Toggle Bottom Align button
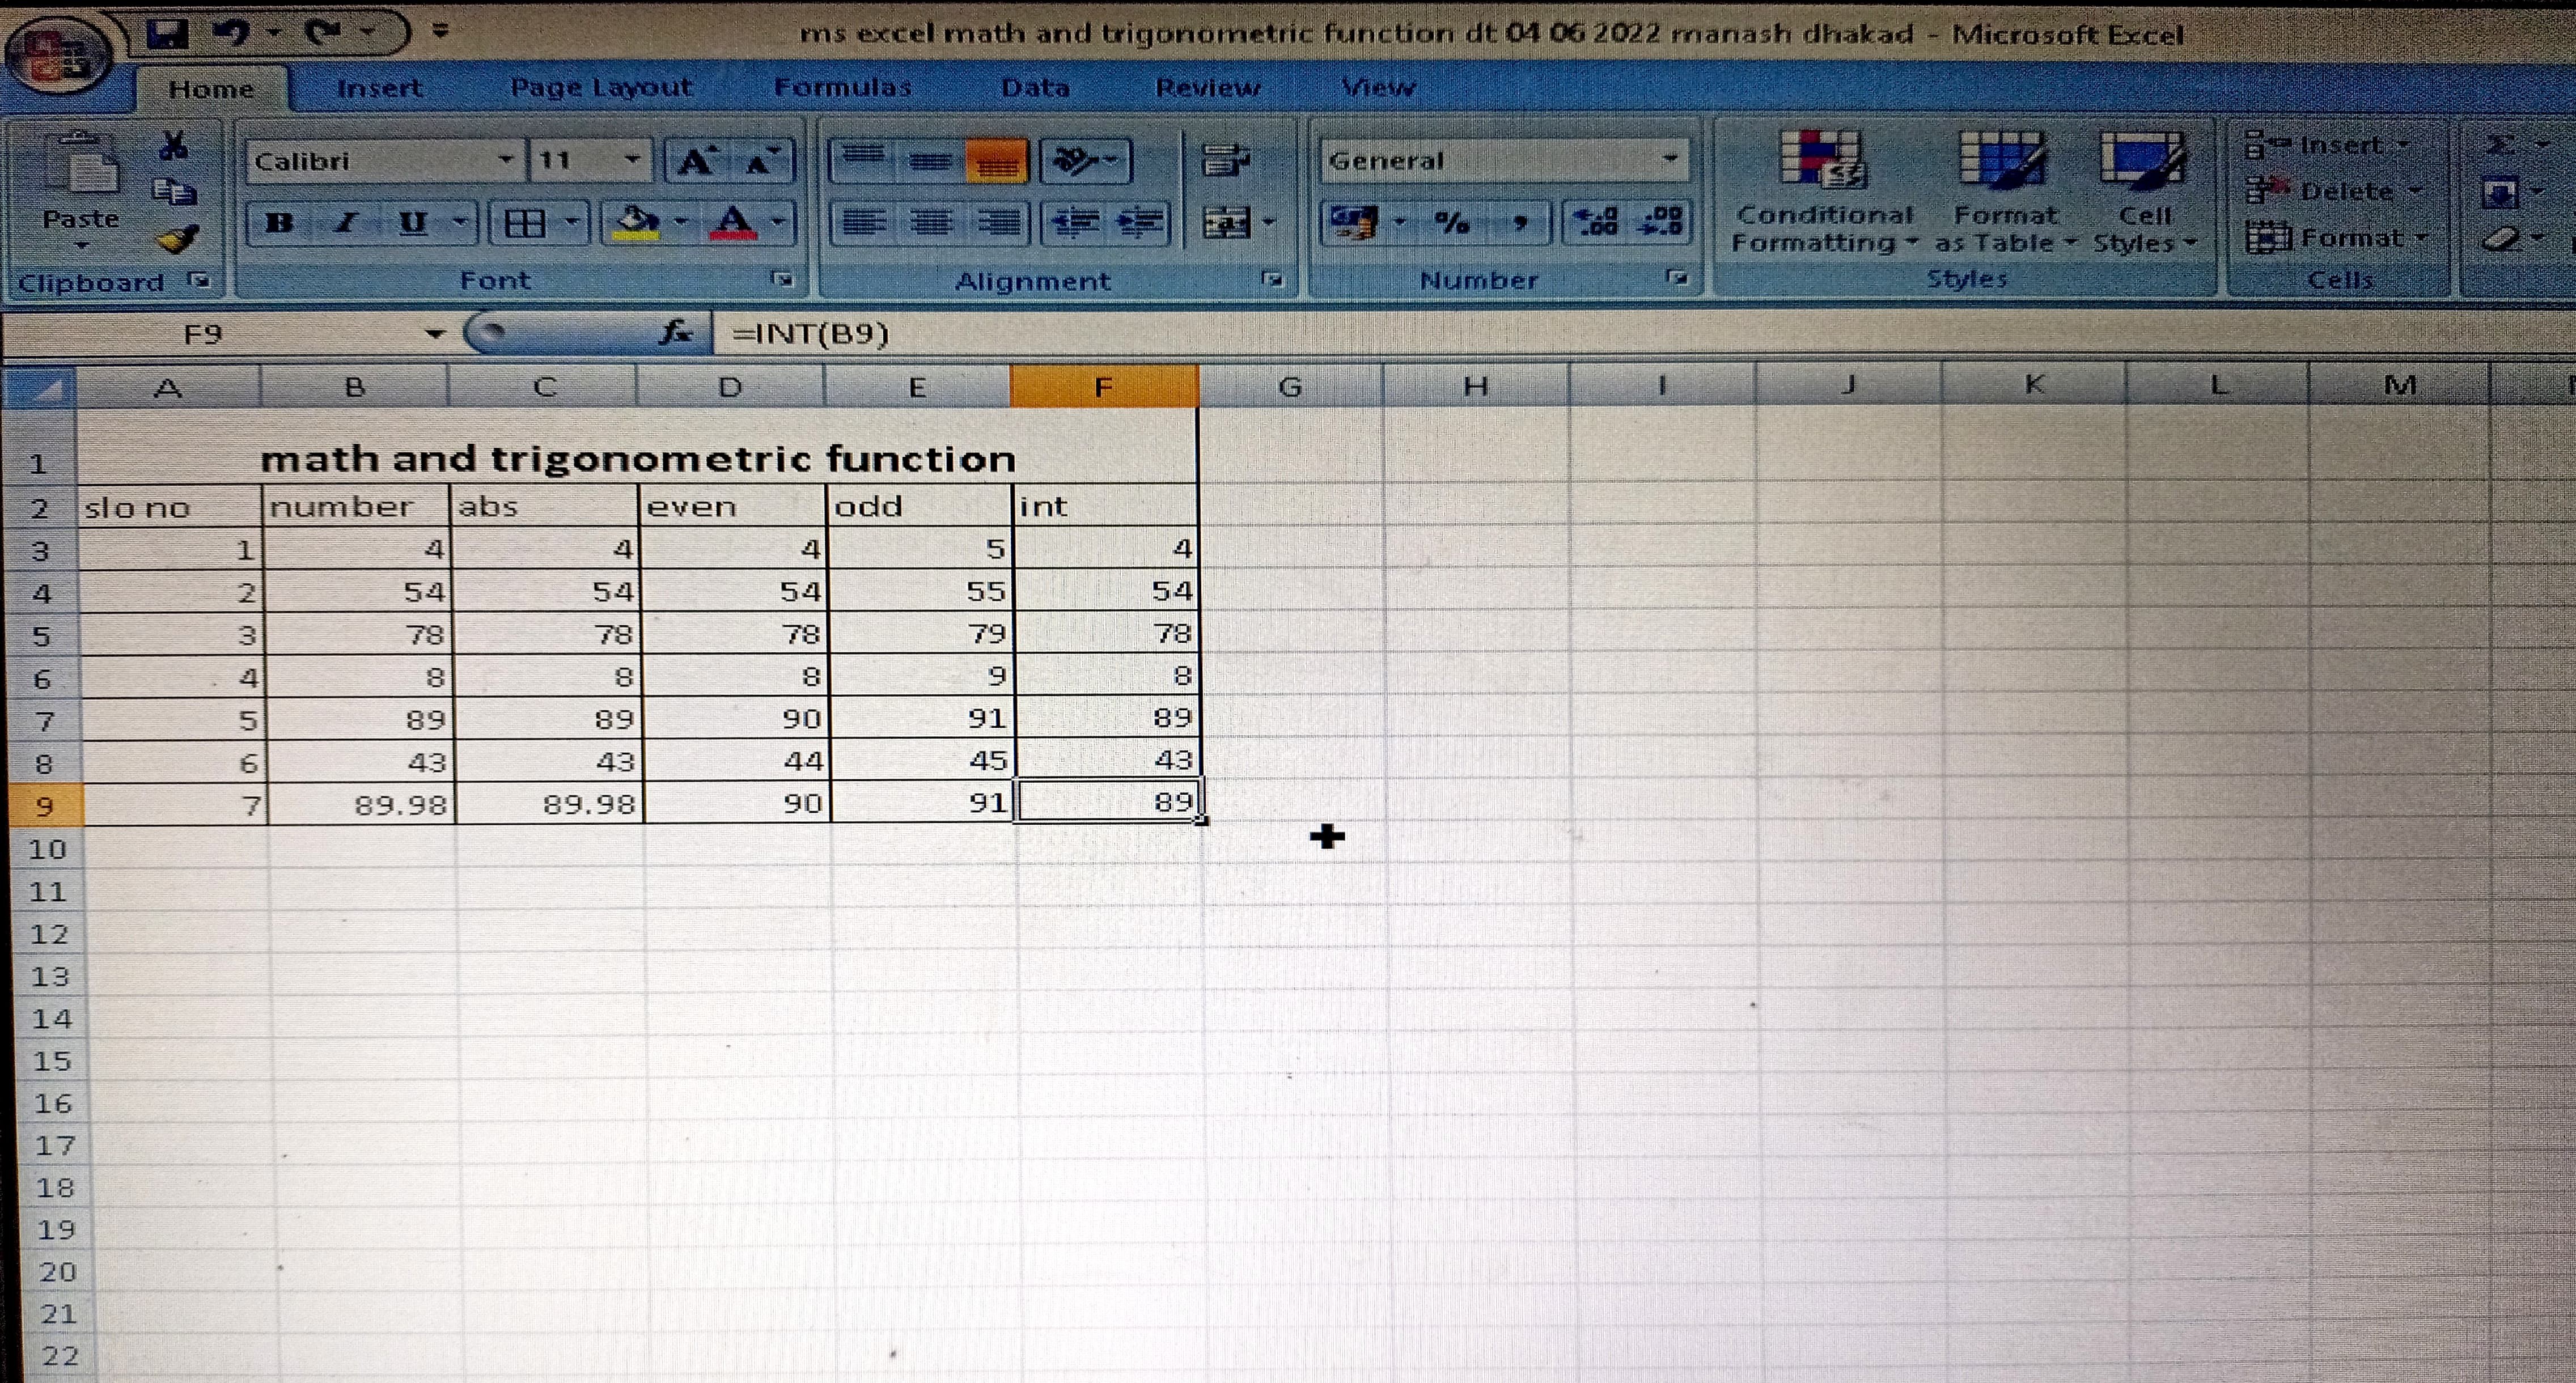The height and width of the screenshot is (1383, 2576). (x=996, y=161)
